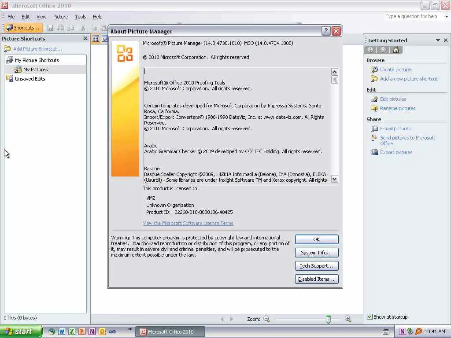Go to the next picture with the right arrow
This screenshot has height=338, width=451.
232,319
